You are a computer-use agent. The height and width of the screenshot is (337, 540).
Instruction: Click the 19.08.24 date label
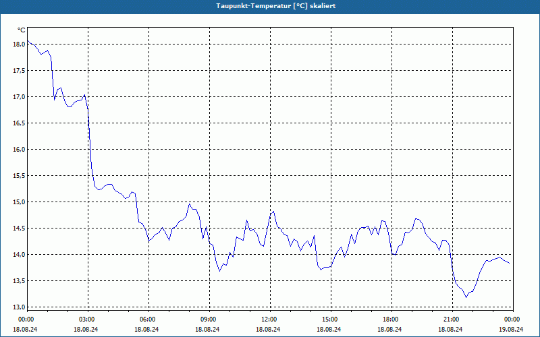pyautogui.click(x=511, y=329)
